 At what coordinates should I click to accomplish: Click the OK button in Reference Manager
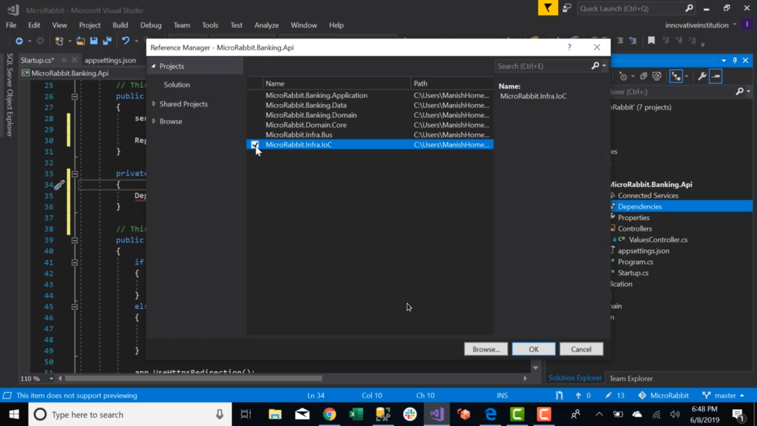(534, 349)
